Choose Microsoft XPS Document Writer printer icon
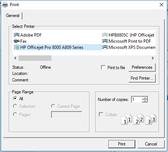 point(105,47)
